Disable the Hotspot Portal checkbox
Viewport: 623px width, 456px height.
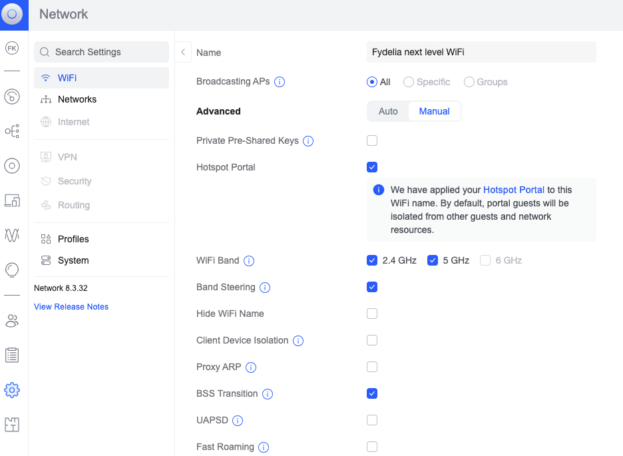372,167
